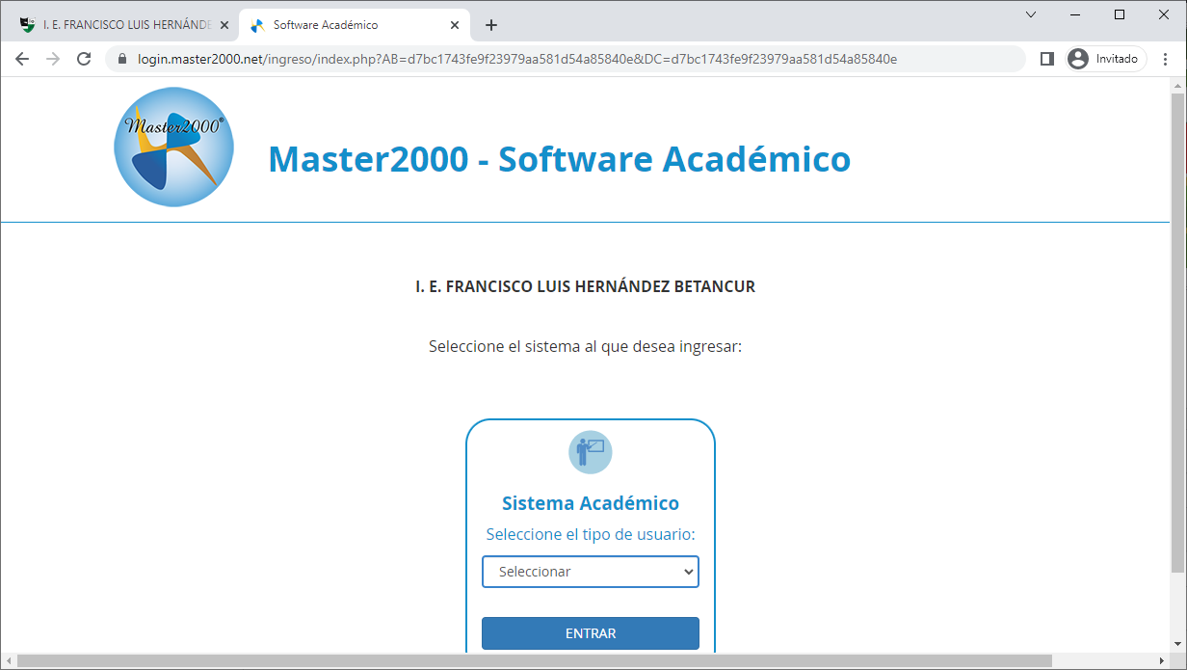Open the Seleccionar user type dropdown
This screenshot has height=670, width=1187.
tap(591, 572)
